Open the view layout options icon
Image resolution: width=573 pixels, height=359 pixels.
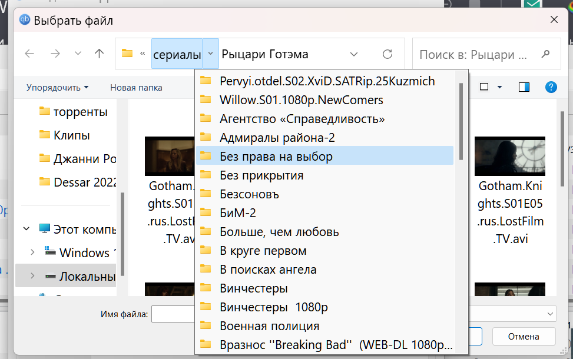coord(485,87)
